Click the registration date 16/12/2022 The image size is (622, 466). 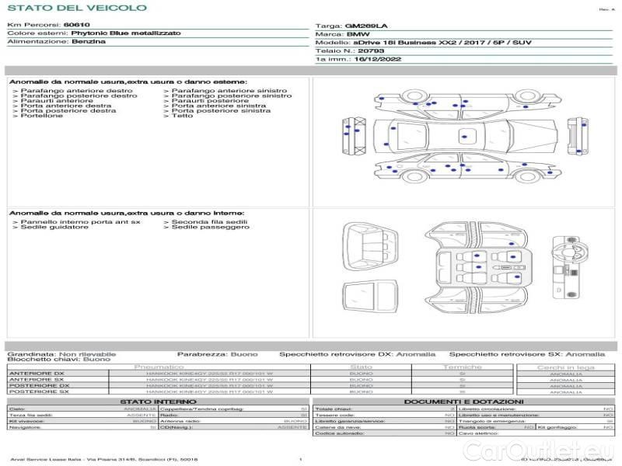tap(378, 60)
